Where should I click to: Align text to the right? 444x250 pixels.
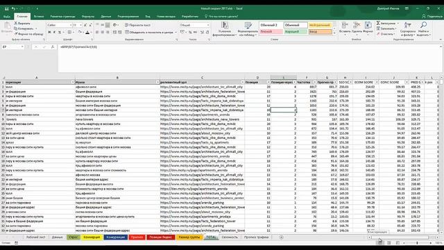click(x=108, y=33)
